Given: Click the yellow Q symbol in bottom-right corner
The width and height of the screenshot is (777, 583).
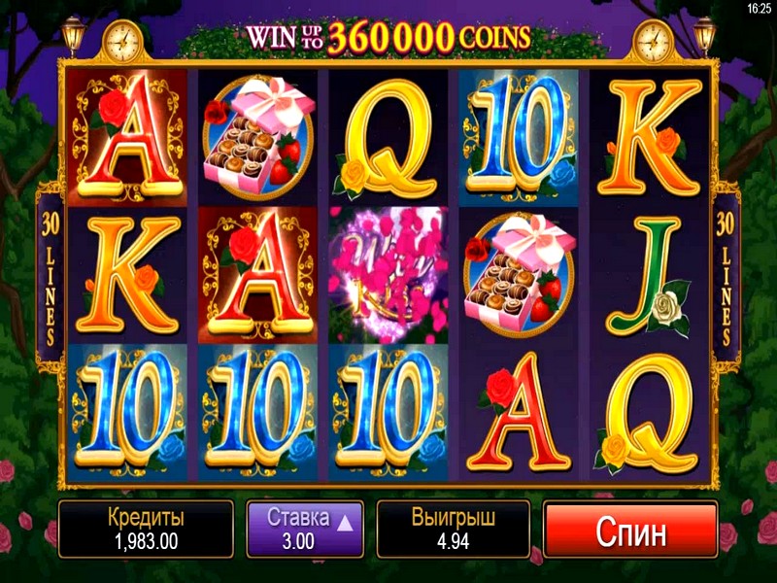Looking at the screenshot, I should (648, 412).
